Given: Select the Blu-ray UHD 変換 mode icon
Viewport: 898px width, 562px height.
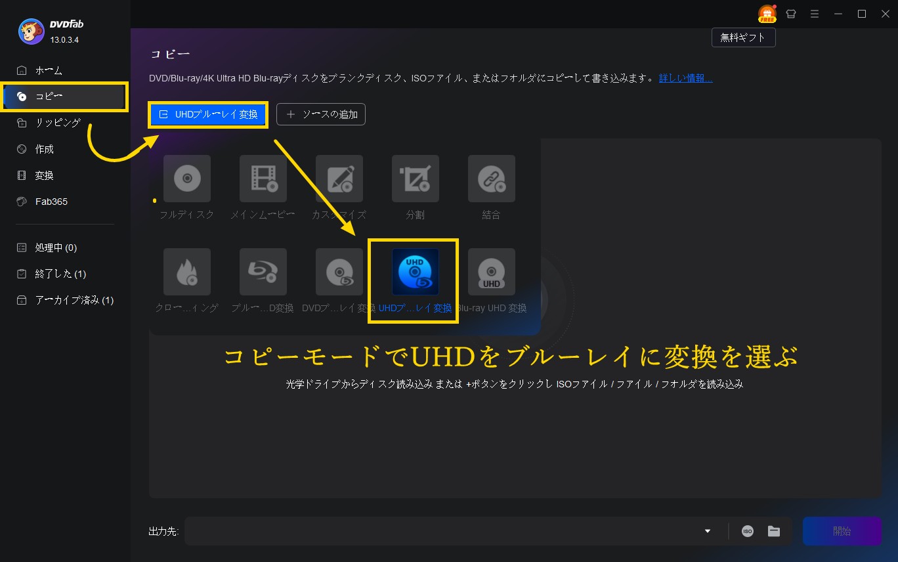Looking at the screenshot, I should coord(492,272).
